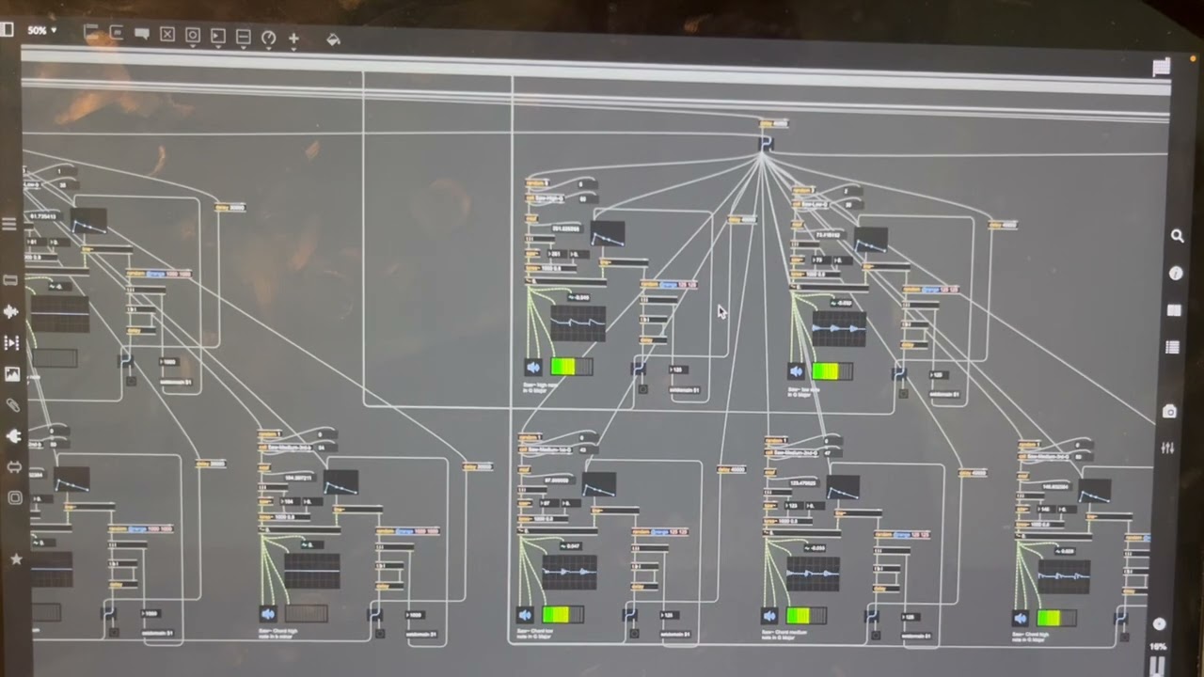This screenshot has height=677, width=1204.
Task: Toggle speaker above 'Saw~ Chord low note' comment
Action: (x=525, y=615)
